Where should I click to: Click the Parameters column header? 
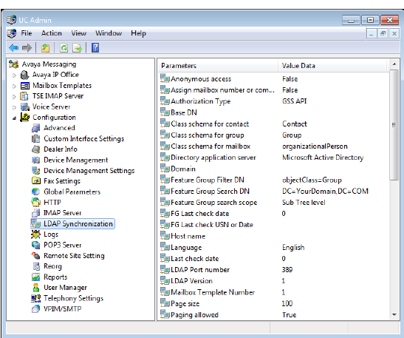pyautogui.click(x=218, y=66)
